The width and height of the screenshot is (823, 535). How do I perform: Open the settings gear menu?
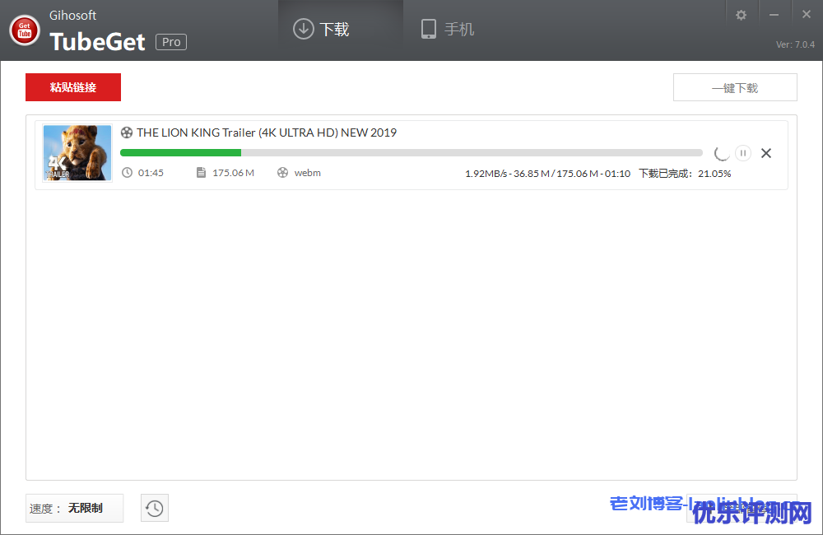click(742, 15)
